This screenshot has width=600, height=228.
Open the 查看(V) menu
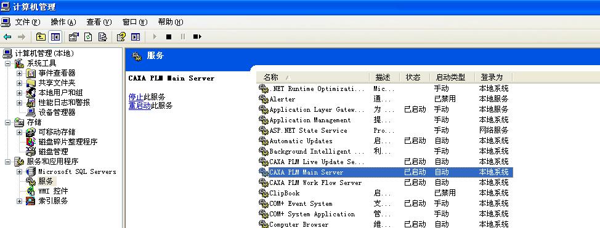click(x=99, y=22)
